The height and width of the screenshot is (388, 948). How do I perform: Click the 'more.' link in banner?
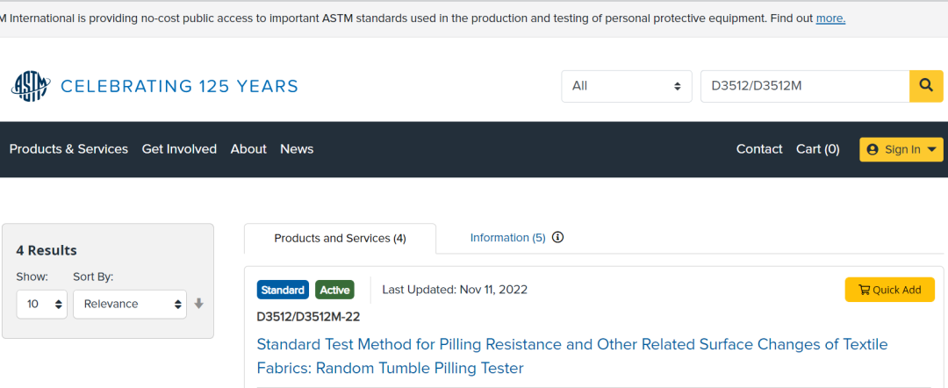click(x=830, y=18)
